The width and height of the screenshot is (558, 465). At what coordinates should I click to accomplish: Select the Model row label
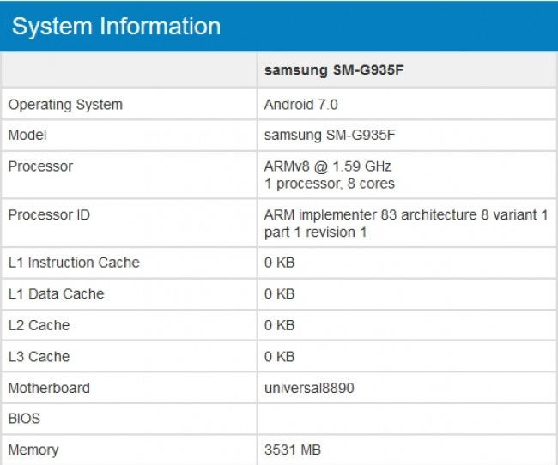click(x=27, y=136)
